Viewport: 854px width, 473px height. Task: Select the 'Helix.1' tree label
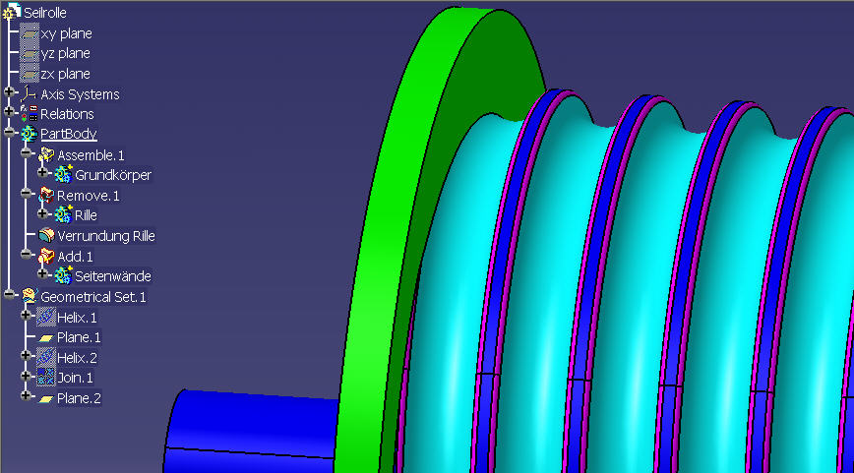pyautogui.click(x=77, y=318)
